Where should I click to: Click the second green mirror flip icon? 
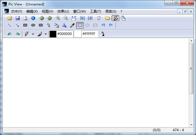[x=18, y=34]
